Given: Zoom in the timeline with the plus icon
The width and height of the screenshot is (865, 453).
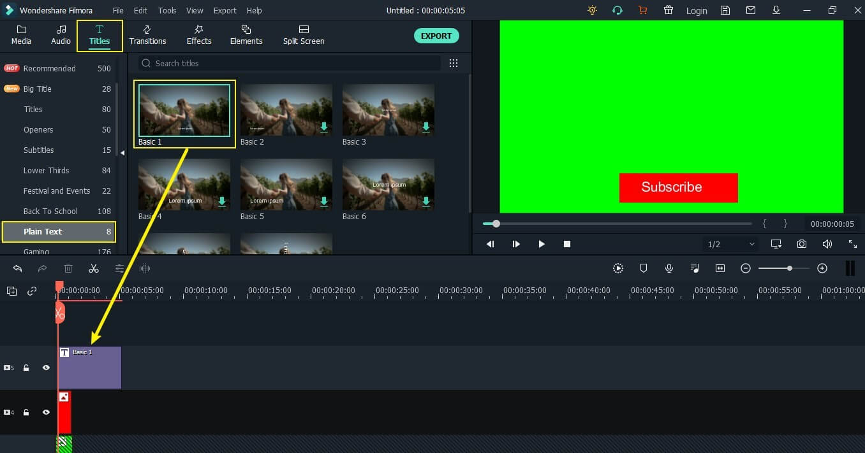Looking at the screenshot, I should [x=822, y=268].
